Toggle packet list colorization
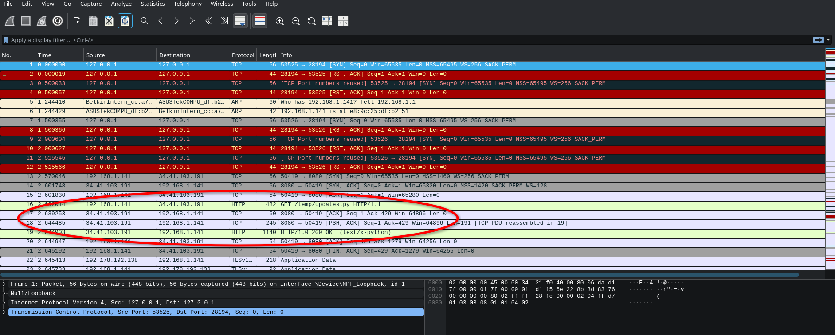This screenshot has width=835, height=335. (x=260, y=21)
